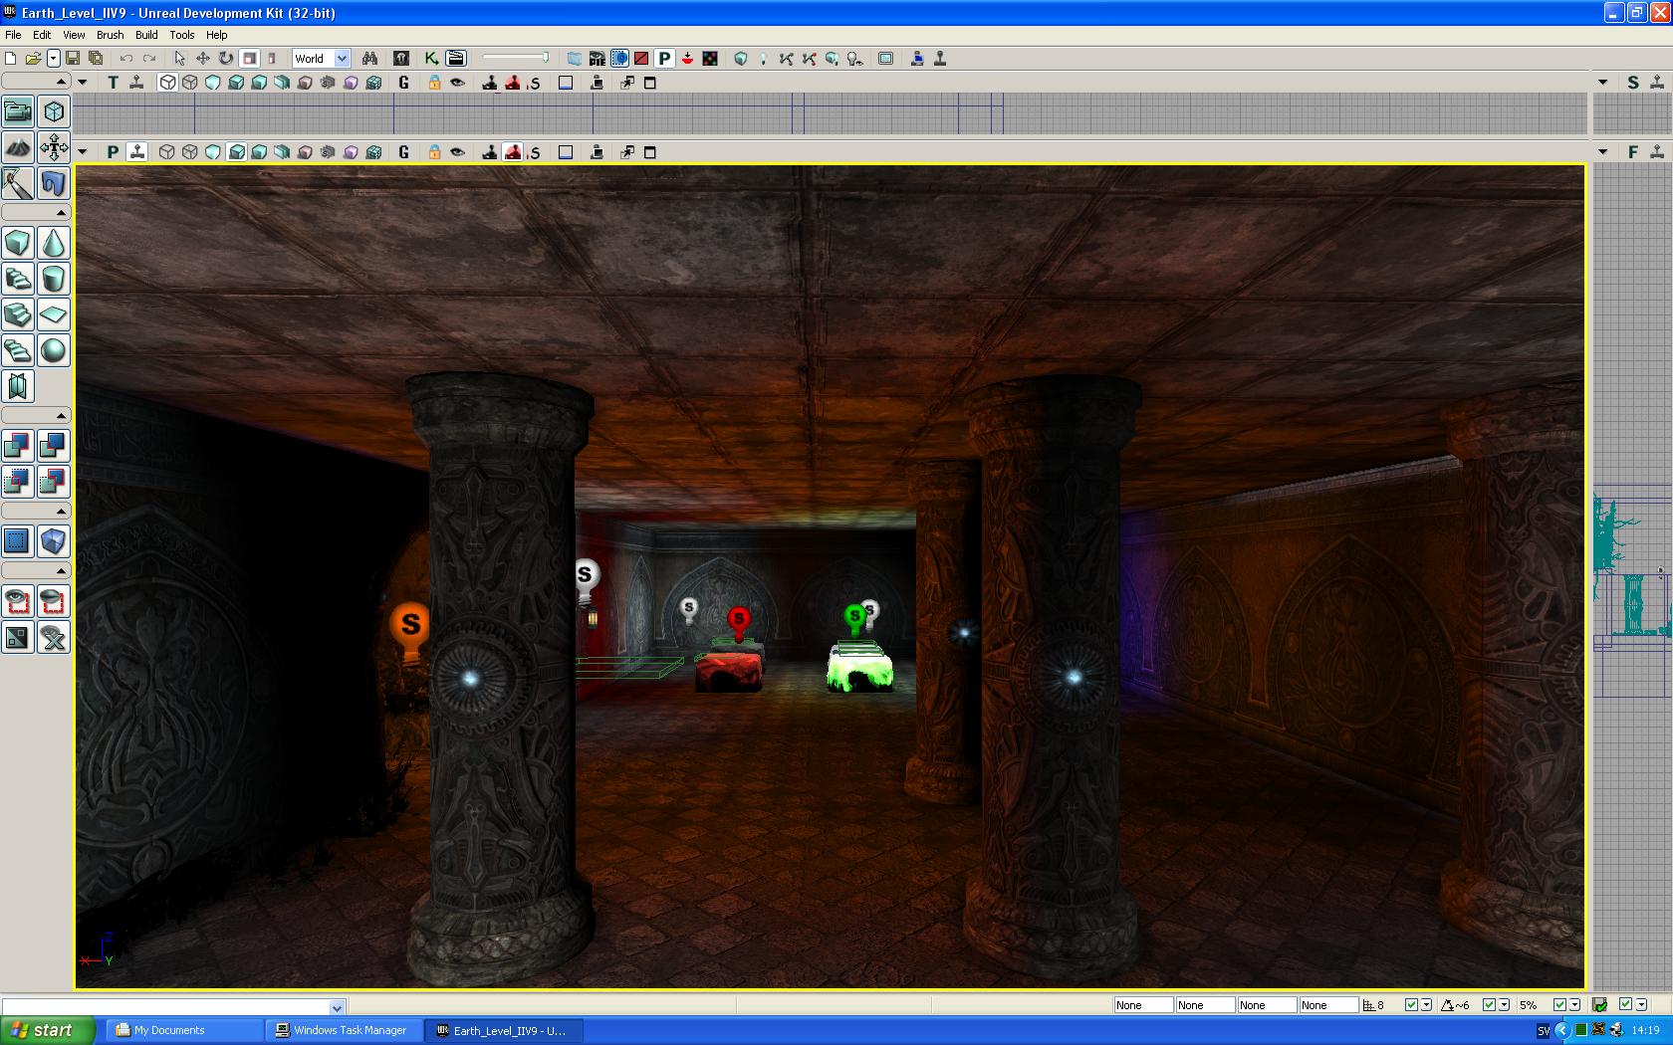Click the CSG Subtract button
The height and width of the screenshot is (1045, 1673).
pos(54,446)
